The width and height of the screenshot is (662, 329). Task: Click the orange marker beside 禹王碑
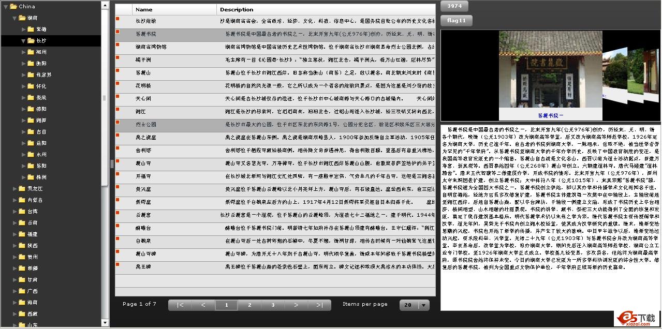point(117,264)
